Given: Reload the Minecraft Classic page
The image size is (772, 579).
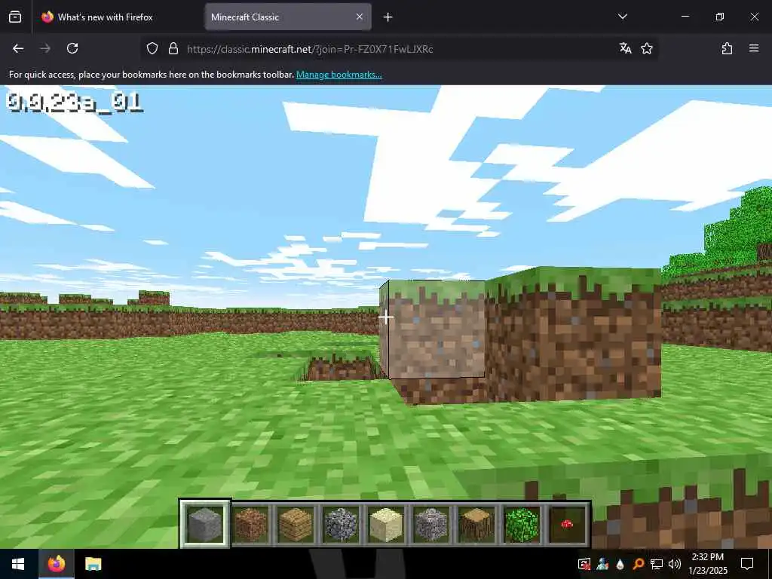Looking at the screenshot, I should 72,48.
